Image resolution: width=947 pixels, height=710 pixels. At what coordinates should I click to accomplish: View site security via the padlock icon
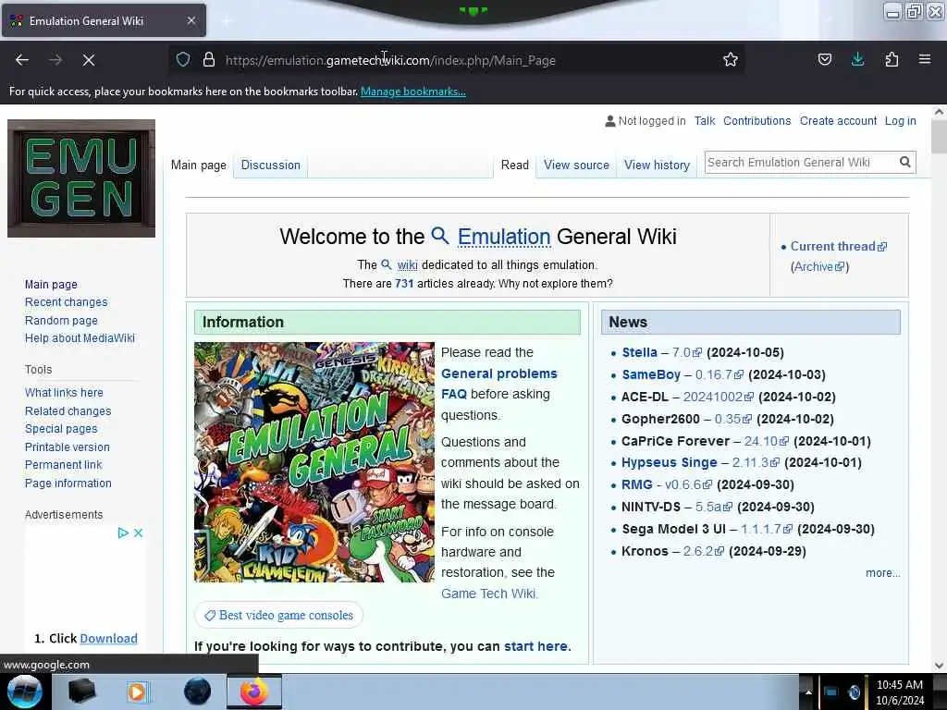tap(209, 59)
